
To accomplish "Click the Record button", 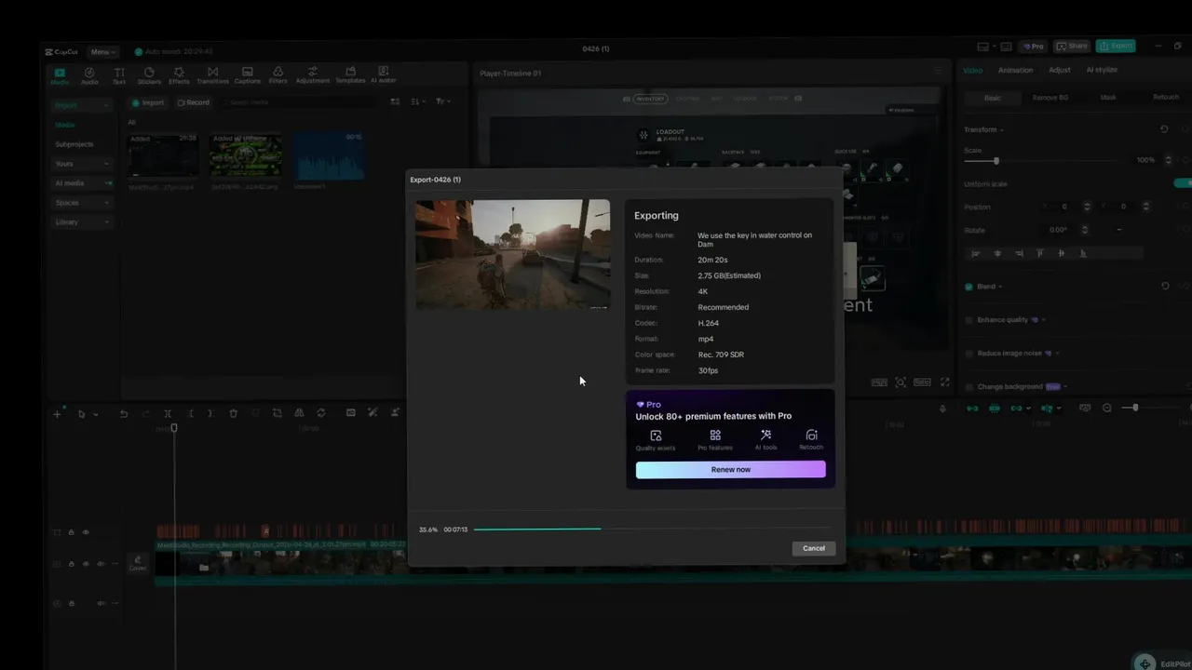I will click(194, 102).
